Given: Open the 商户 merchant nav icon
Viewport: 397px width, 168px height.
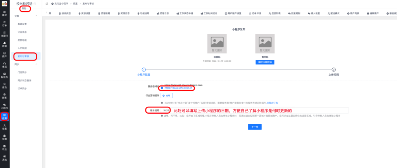Looking at the screenshot, I should tap(5, 55).
